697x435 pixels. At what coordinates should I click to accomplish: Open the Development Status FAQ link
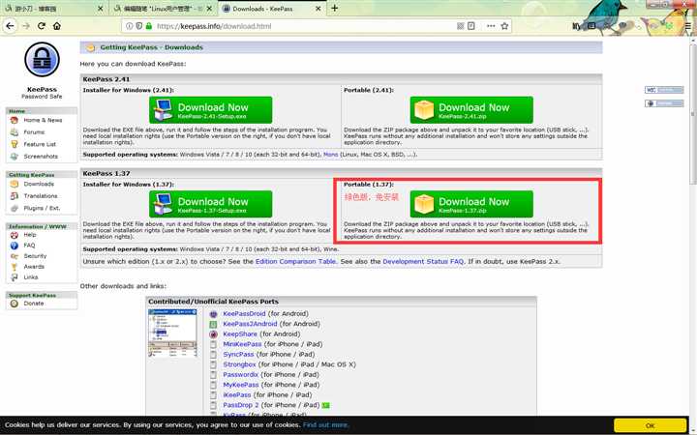tap(423, 261)
